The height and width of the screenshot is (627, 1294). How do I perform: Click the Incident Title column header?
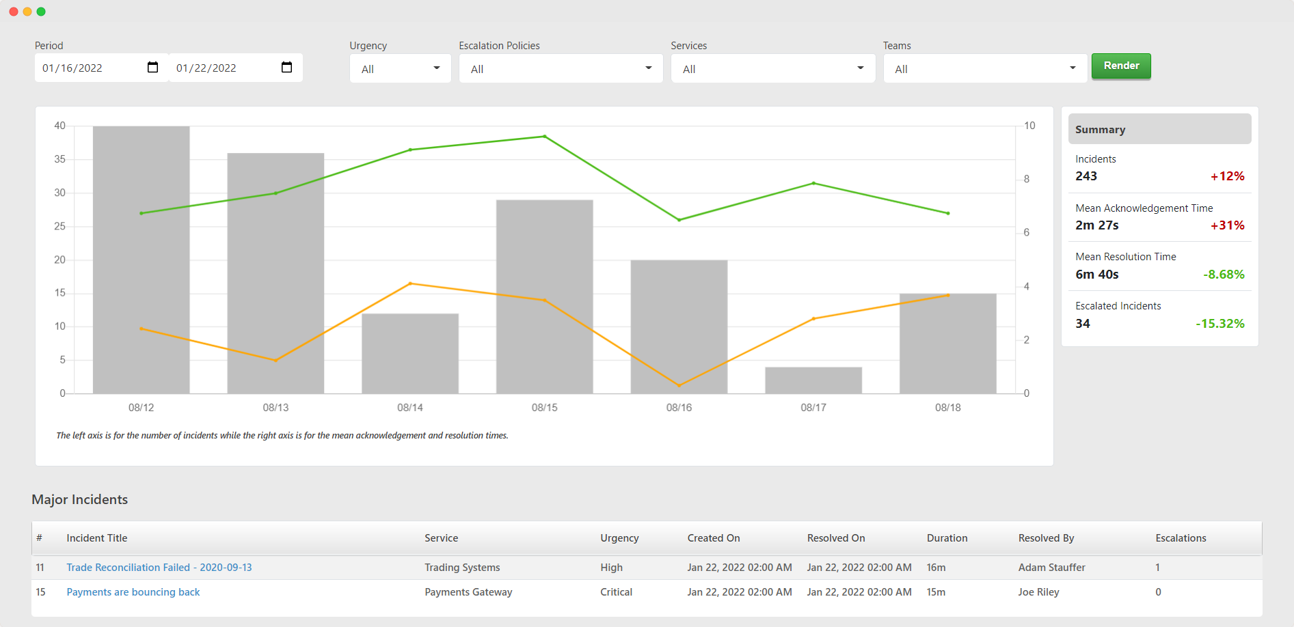97,538
